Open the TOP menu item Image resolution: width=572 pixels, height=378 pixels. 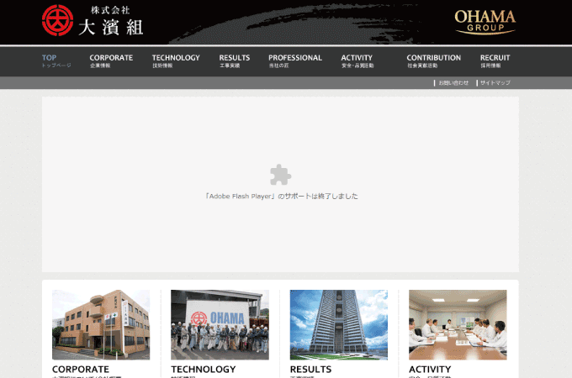(56, 60)
